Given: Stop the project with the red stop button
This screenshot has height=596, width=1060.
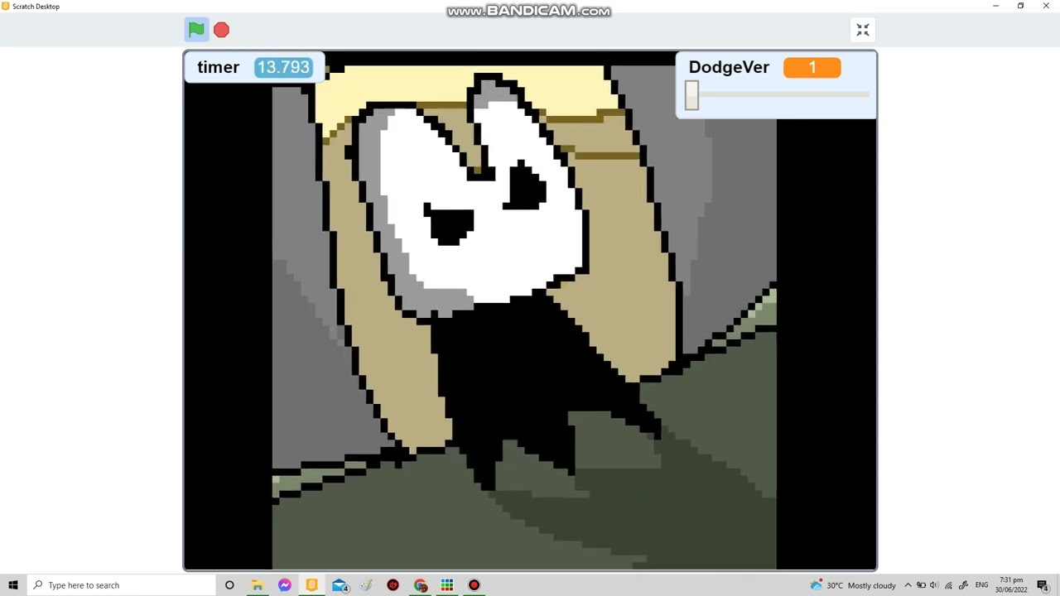Looking at the screenshot, I should (x=221, y=30).
